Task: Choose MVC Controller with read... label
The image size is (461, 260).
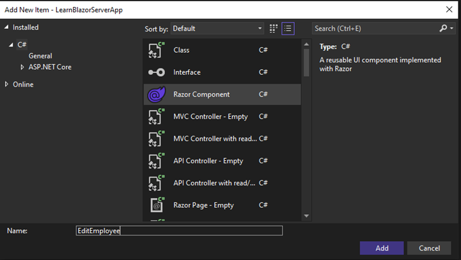Action: (x=215, y=139)
